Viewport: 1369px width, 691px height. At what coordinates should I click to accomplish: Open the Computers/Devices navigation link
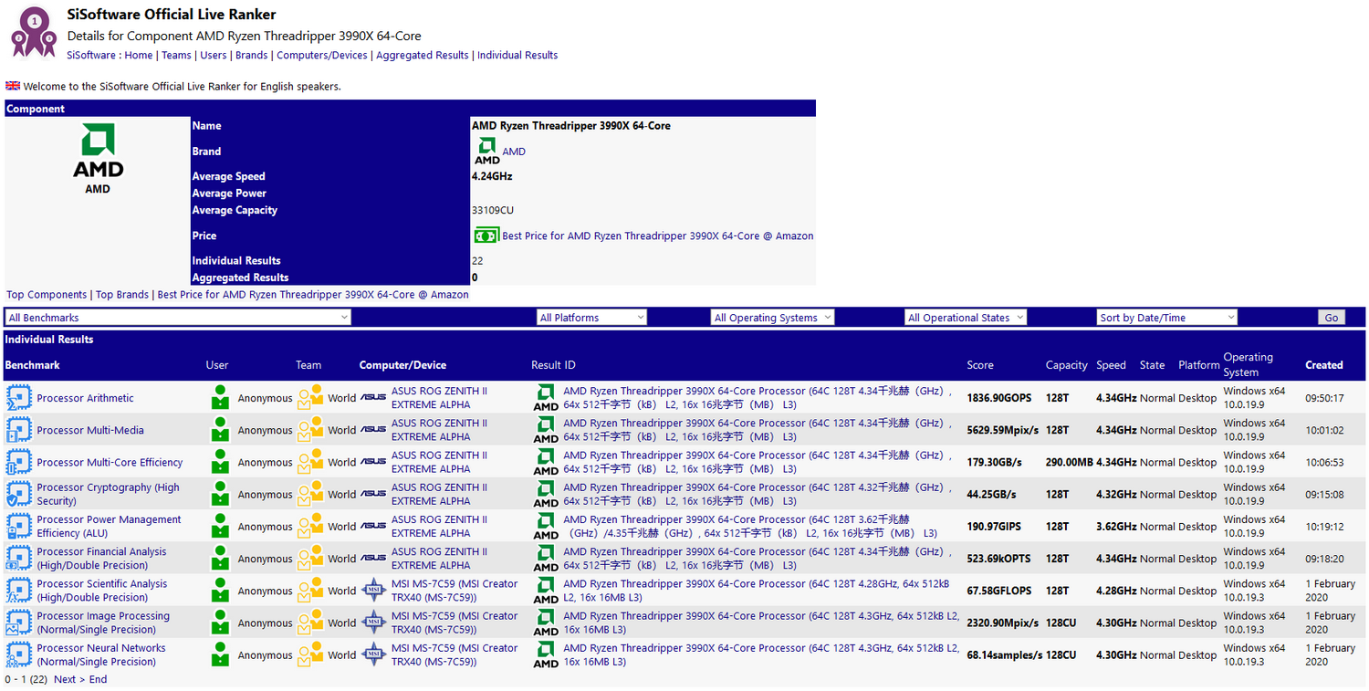pyautogui.click(x=322, y=55)
